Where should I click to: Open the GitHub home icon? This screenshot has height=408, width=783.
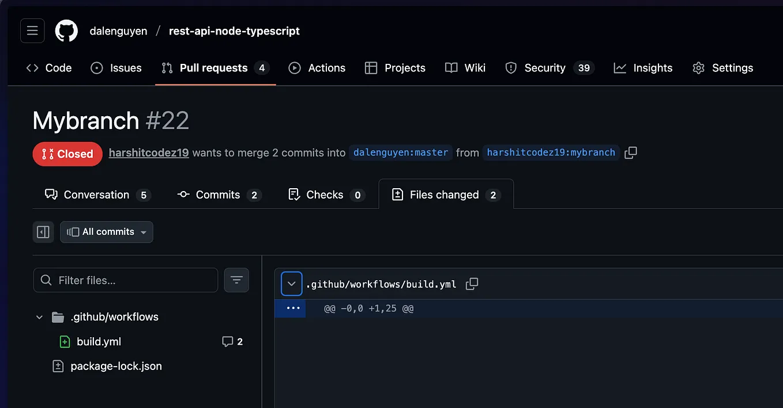point(66,30)
